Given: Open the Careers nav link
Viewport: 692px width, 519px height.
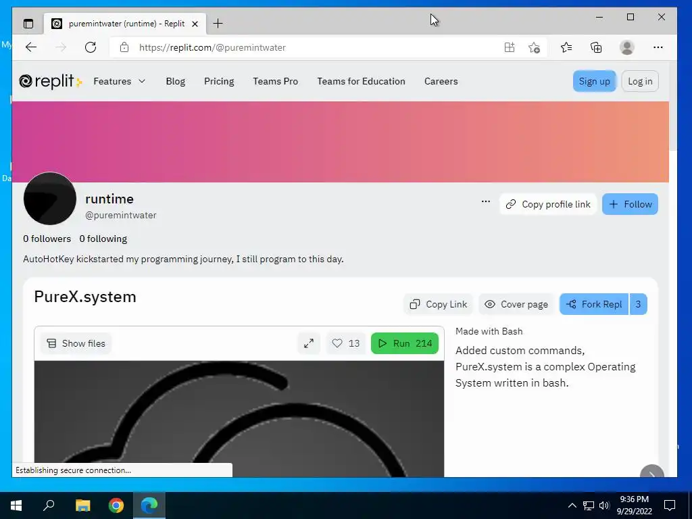Looking at the screenshot, I should [x=441, y=81].
